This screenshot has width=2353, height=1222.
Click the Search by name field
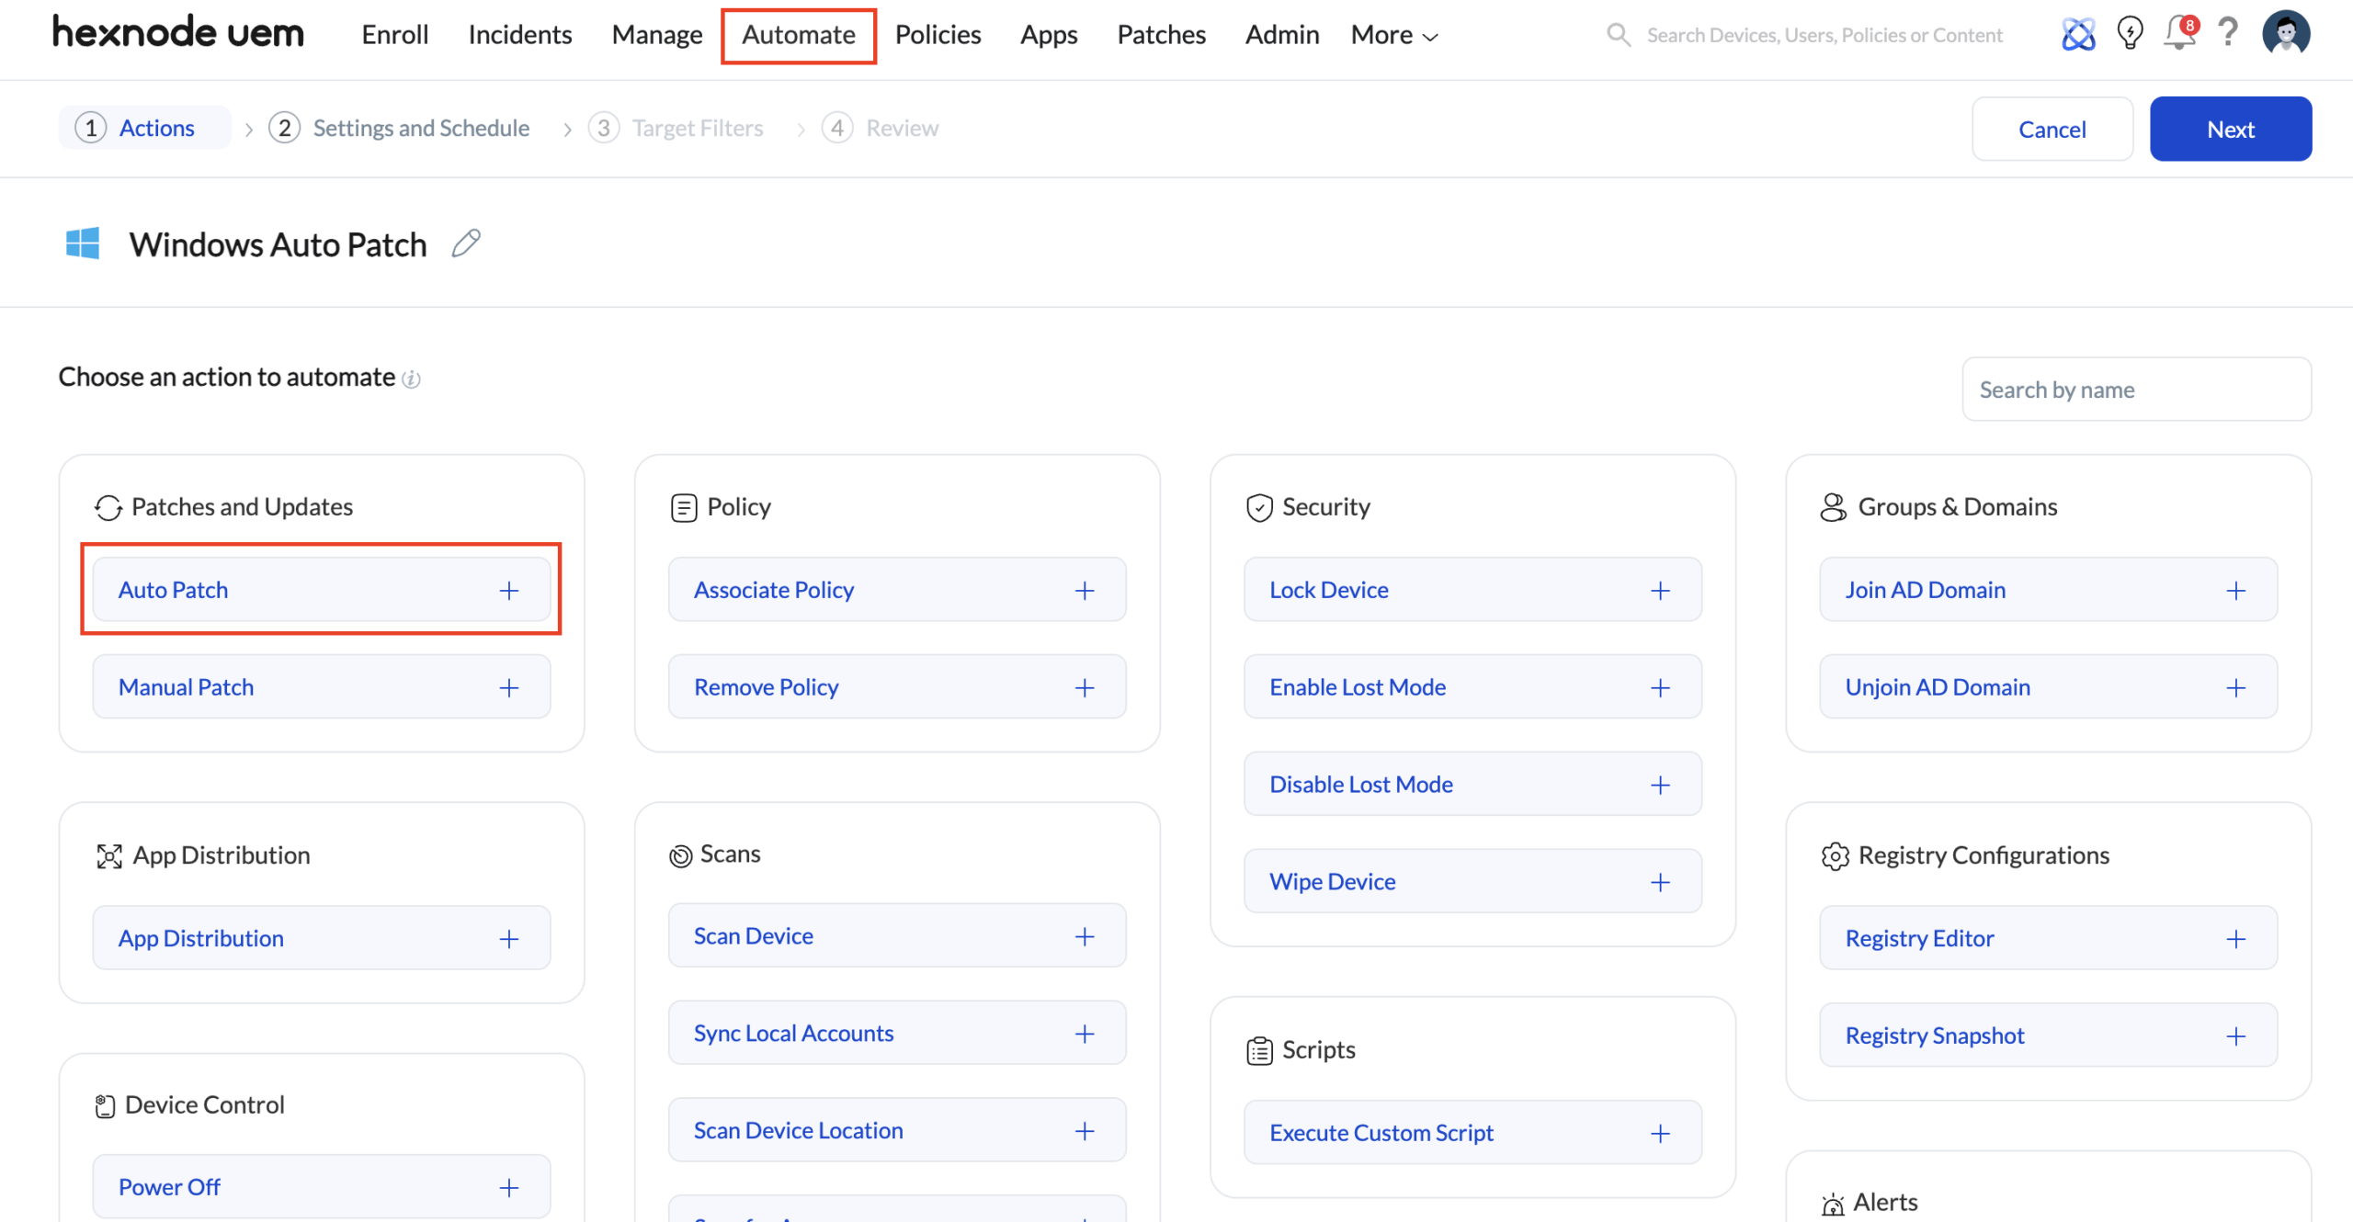coord(2135,390)
